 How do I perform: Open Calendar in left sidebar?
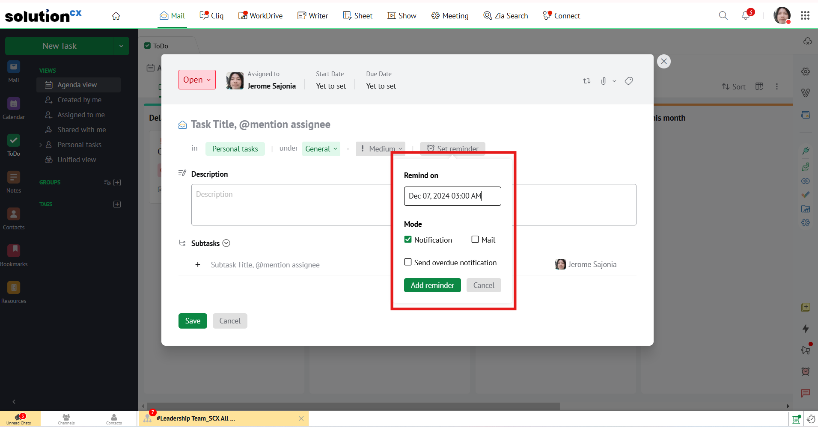coord(14,109)
